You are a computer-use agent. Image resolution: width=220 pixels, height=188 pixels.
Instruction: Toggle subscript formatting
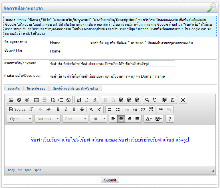[x=91, y=109]
